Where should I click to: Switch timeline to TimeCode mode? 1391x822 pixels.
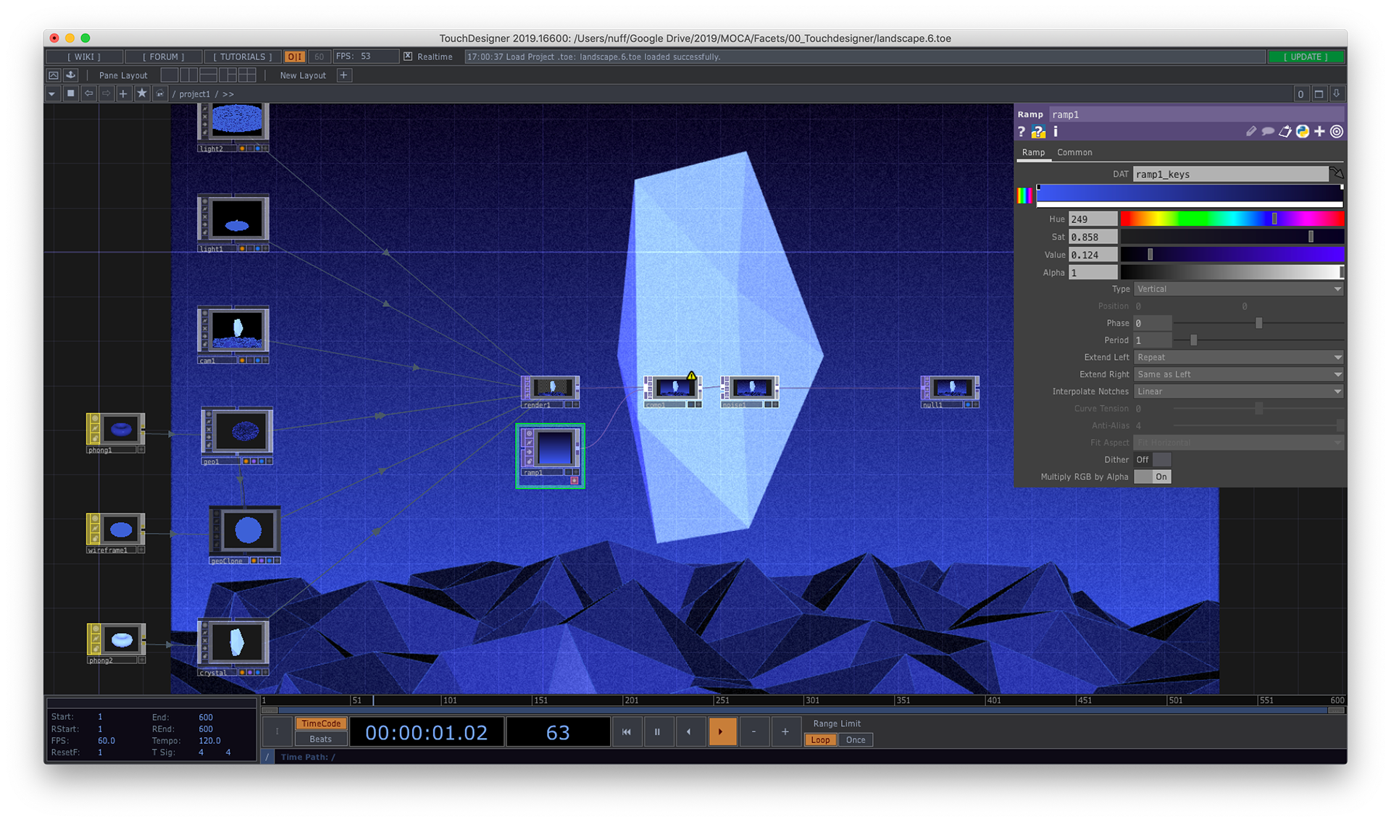coord(320,724)
